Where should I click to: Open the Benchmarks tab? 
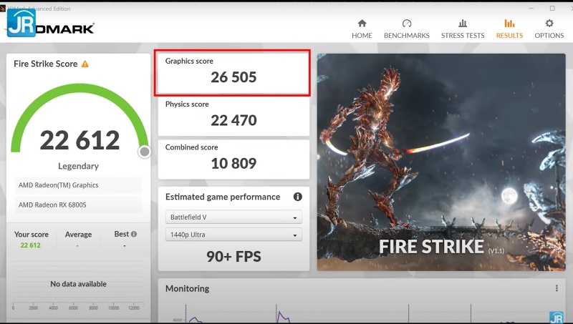[x=406, y=29]
